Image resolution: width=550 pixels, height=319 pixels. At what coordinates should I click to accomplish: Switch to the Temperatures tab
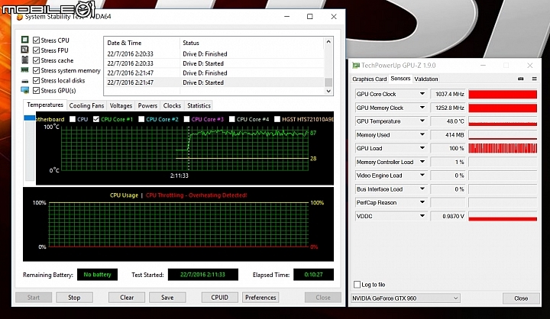(x=45, y=105)
